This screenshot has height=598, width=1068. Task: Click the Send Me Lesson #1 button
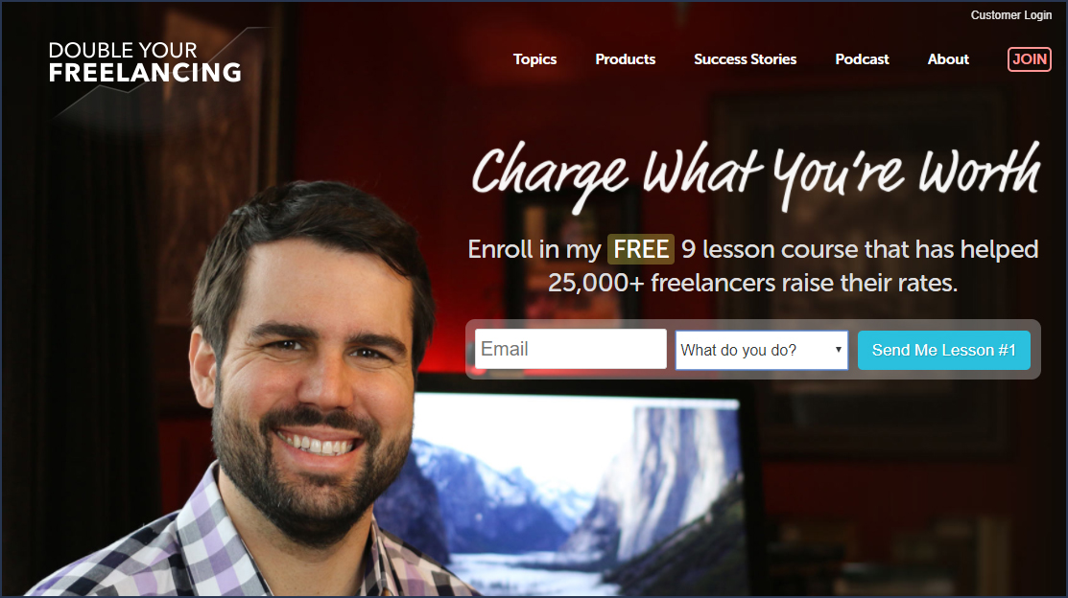tap(944, 351)
